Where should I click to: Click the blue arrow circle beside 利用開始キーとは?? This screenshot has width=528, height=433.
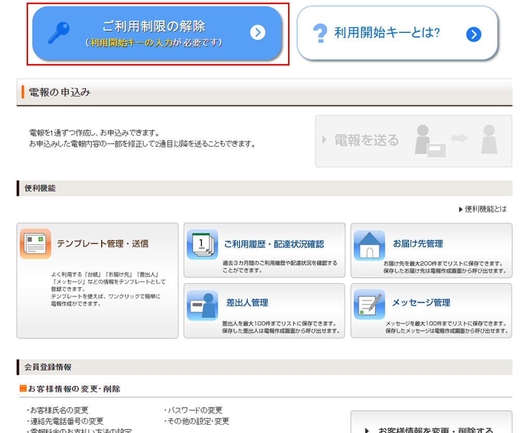(x=473, y=34)
